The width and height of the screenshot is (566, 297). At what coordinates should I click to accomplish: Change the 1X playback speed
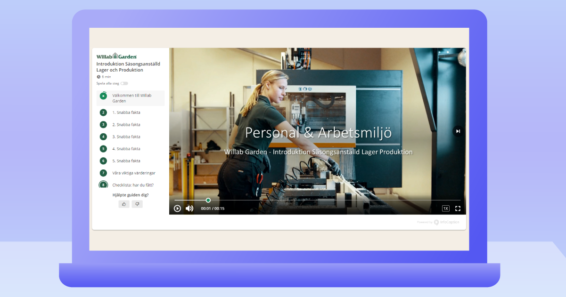[446, 209]
